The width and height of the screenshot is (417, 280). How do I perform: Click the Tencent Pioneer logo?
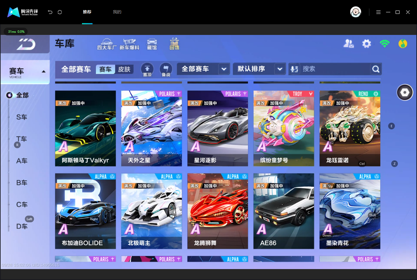coord(23,12)
